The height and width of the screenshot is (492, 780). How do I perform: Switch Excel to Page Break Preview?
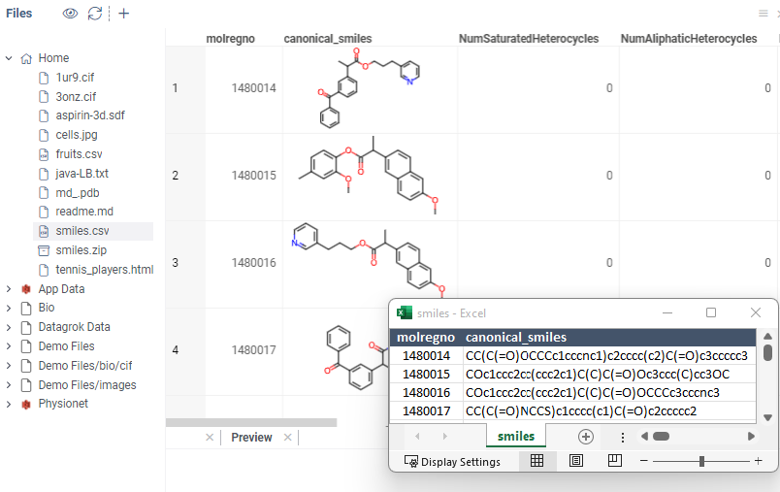tap(614, 462)
